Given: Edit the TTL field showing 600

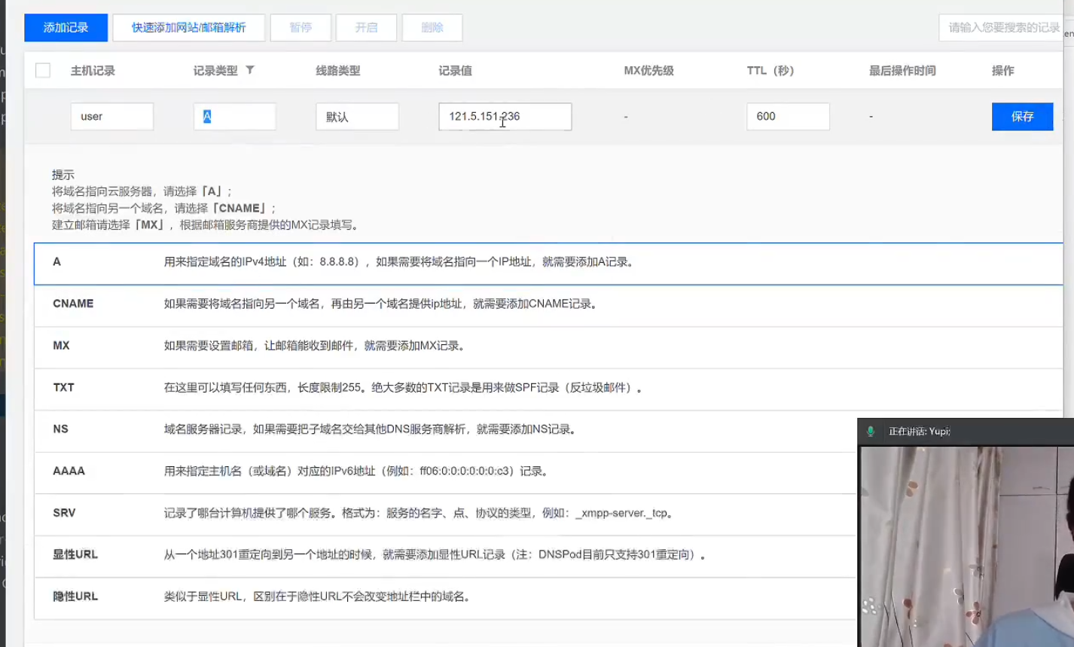Looking at the screenshot, I should tap(788, 117).
